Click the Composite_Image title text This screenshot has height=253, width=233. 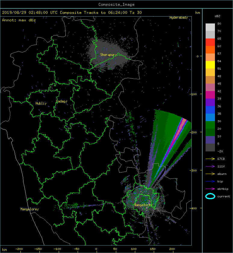(x=116, y=5)
